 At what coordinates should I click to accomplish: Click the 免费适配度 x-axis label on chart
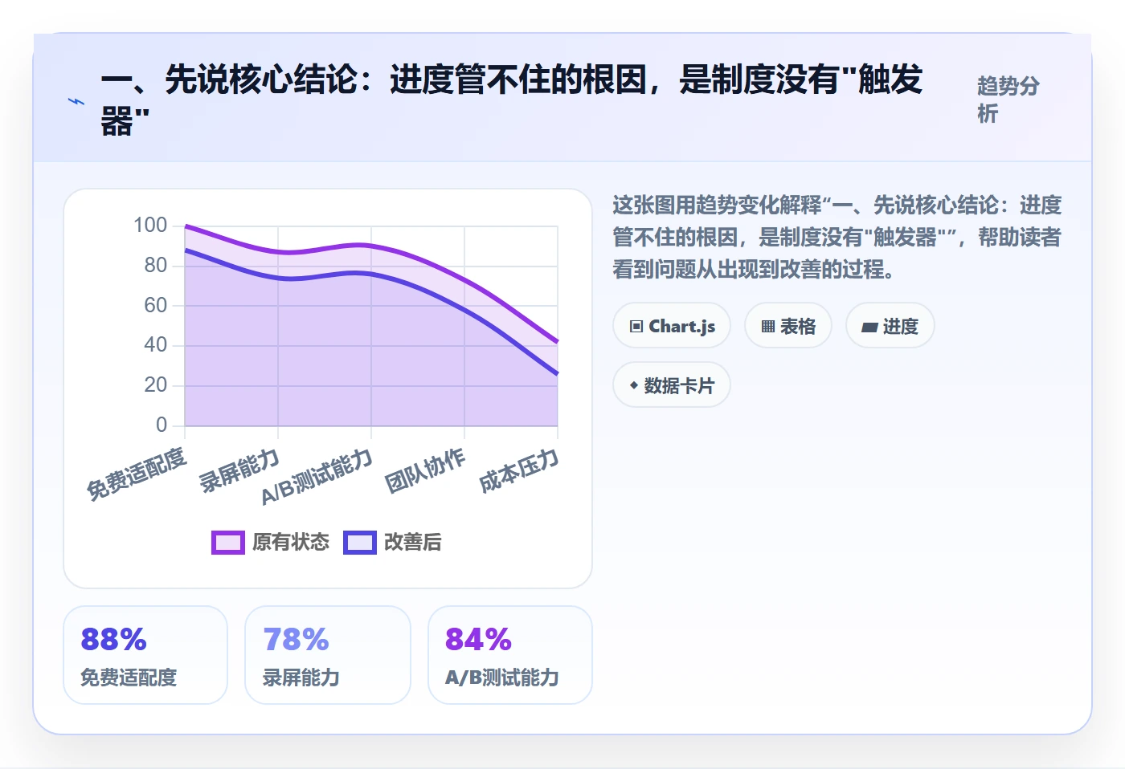click(137, 474)
